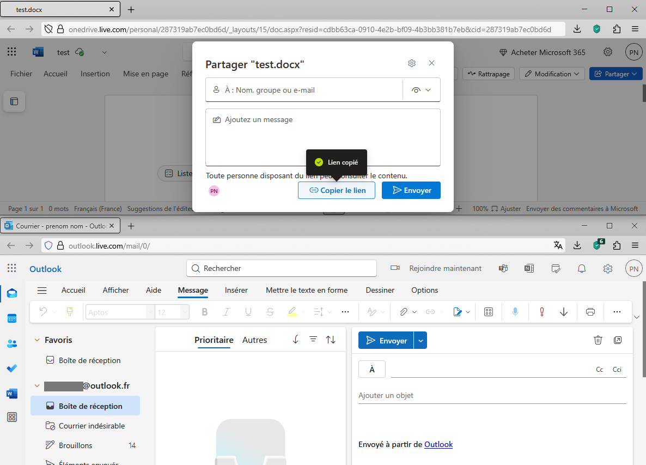Click the Outlook search box
Image resolution: width=646 pixels, height=465 pixels.
pyautogui.click(x=282, y=268)
